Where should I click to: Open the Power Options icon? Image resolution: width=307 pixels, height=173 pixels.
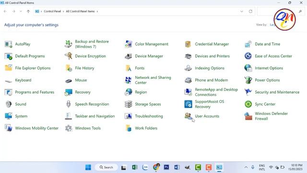point(248,80)
